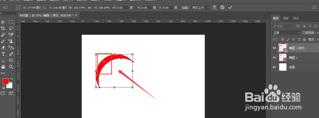Click the vertical skew V field
This screenshot has height=118, width=319.
click(x=168, y=8)
